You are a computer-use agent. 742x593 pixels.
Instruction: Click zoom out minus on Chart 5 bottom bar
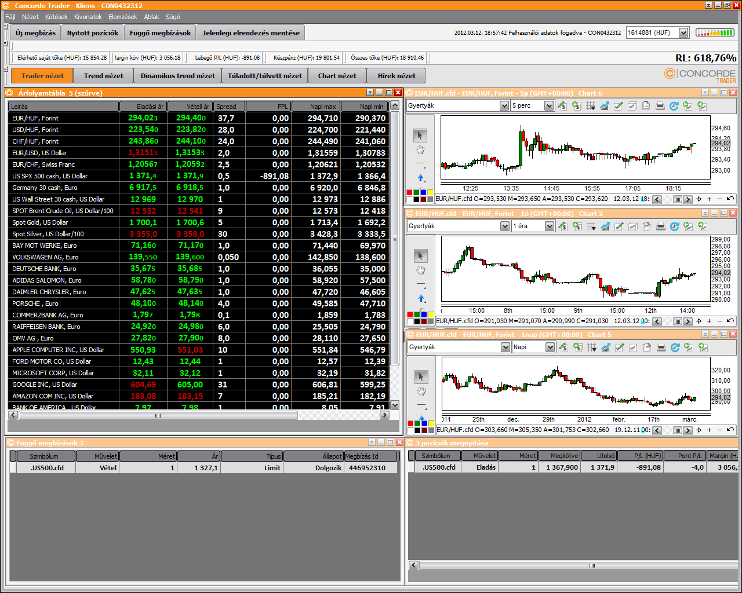click(x=719, y=430)
